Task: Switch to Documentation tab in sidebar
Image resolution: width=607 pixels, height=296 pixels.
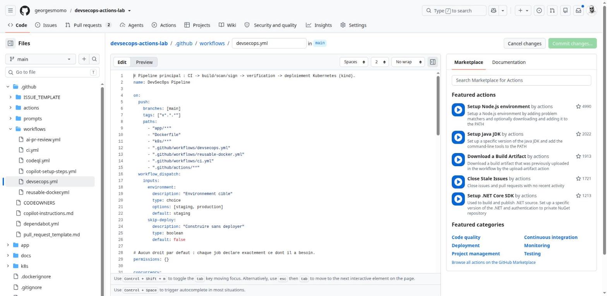Action: pos(509,62)
